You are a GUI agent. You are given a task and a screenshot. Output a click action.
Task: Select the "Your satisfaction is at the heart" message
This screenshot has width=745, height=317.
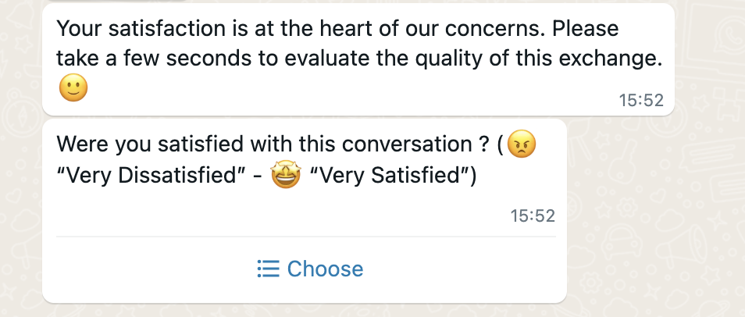point(358,59)
